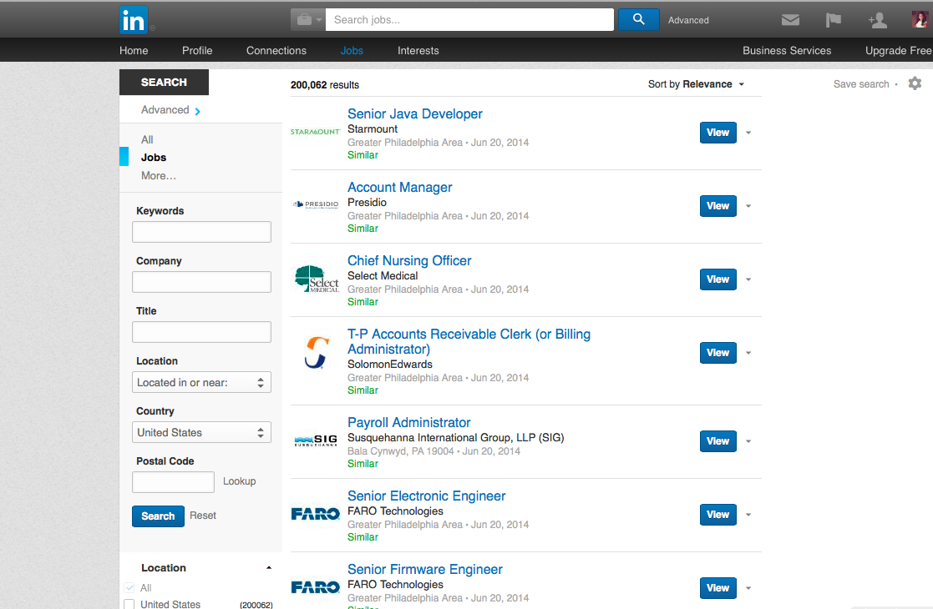The image size is (933, 609).
Task: Click into the Keywords field
Action: [x=201, y=232]
